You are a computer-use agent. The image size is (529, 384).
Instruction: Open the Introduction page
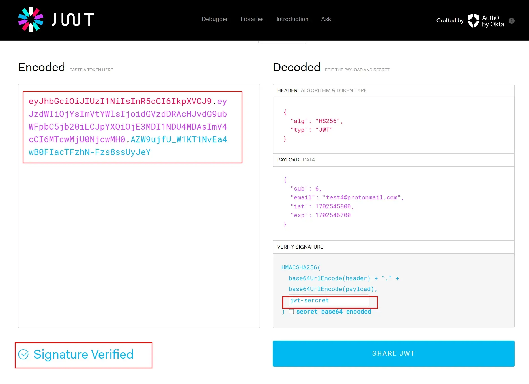[x=292, y=19]
